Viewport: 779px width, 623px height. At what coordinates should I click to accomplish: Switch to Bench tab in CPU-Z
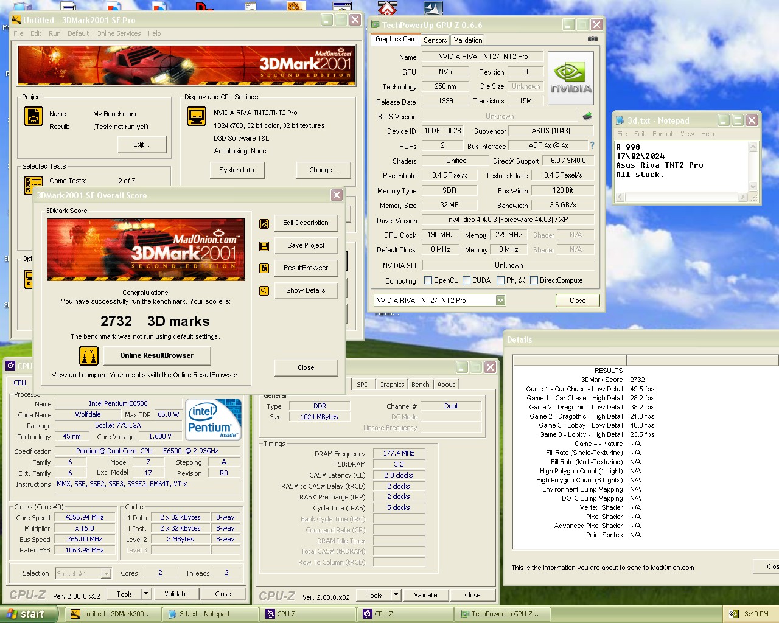(x=420, y=385)
